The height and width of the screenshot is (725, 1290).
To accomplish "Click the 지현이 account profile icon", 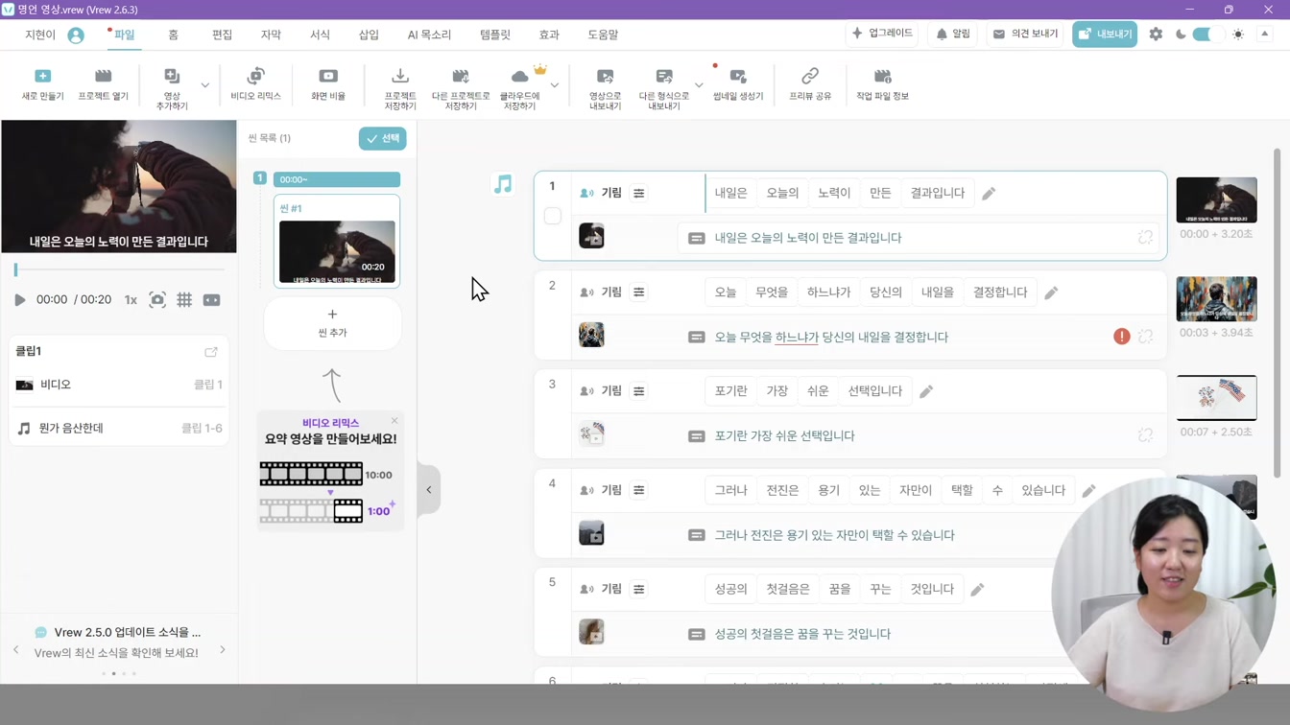I will [76, 35].
